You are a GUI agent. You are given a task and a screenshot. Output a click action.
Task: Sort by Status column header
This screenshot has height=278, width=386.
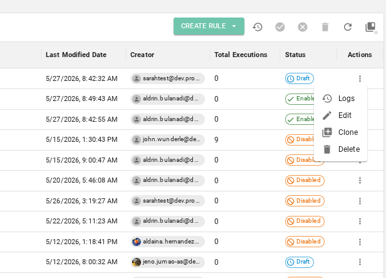(295, 55)
